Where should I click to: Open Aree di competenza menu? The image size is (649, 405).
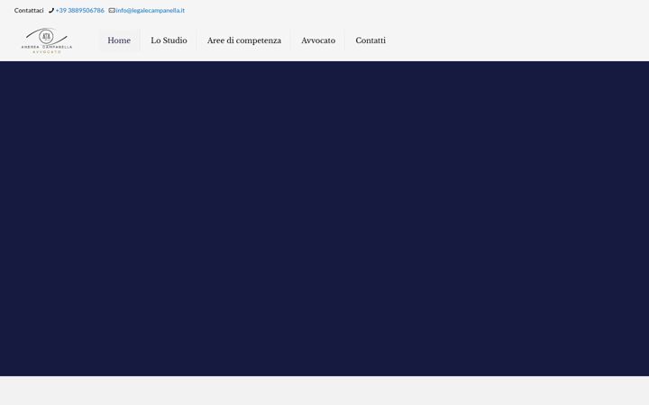pyautogui.click(x=244, y=40)
